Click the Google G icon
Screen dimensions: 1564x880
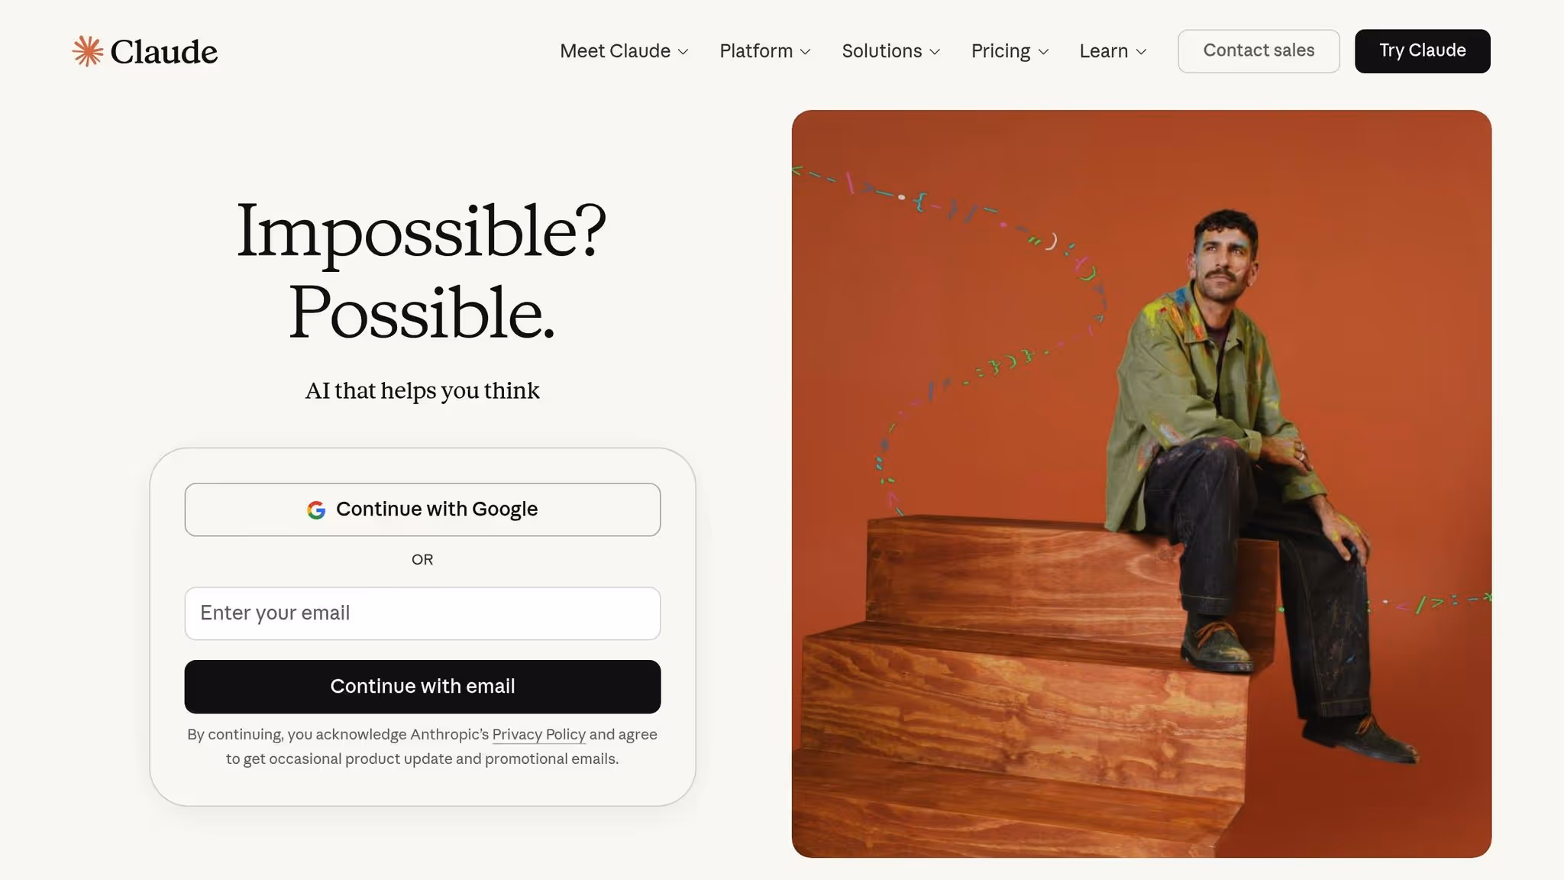point(316,510)
